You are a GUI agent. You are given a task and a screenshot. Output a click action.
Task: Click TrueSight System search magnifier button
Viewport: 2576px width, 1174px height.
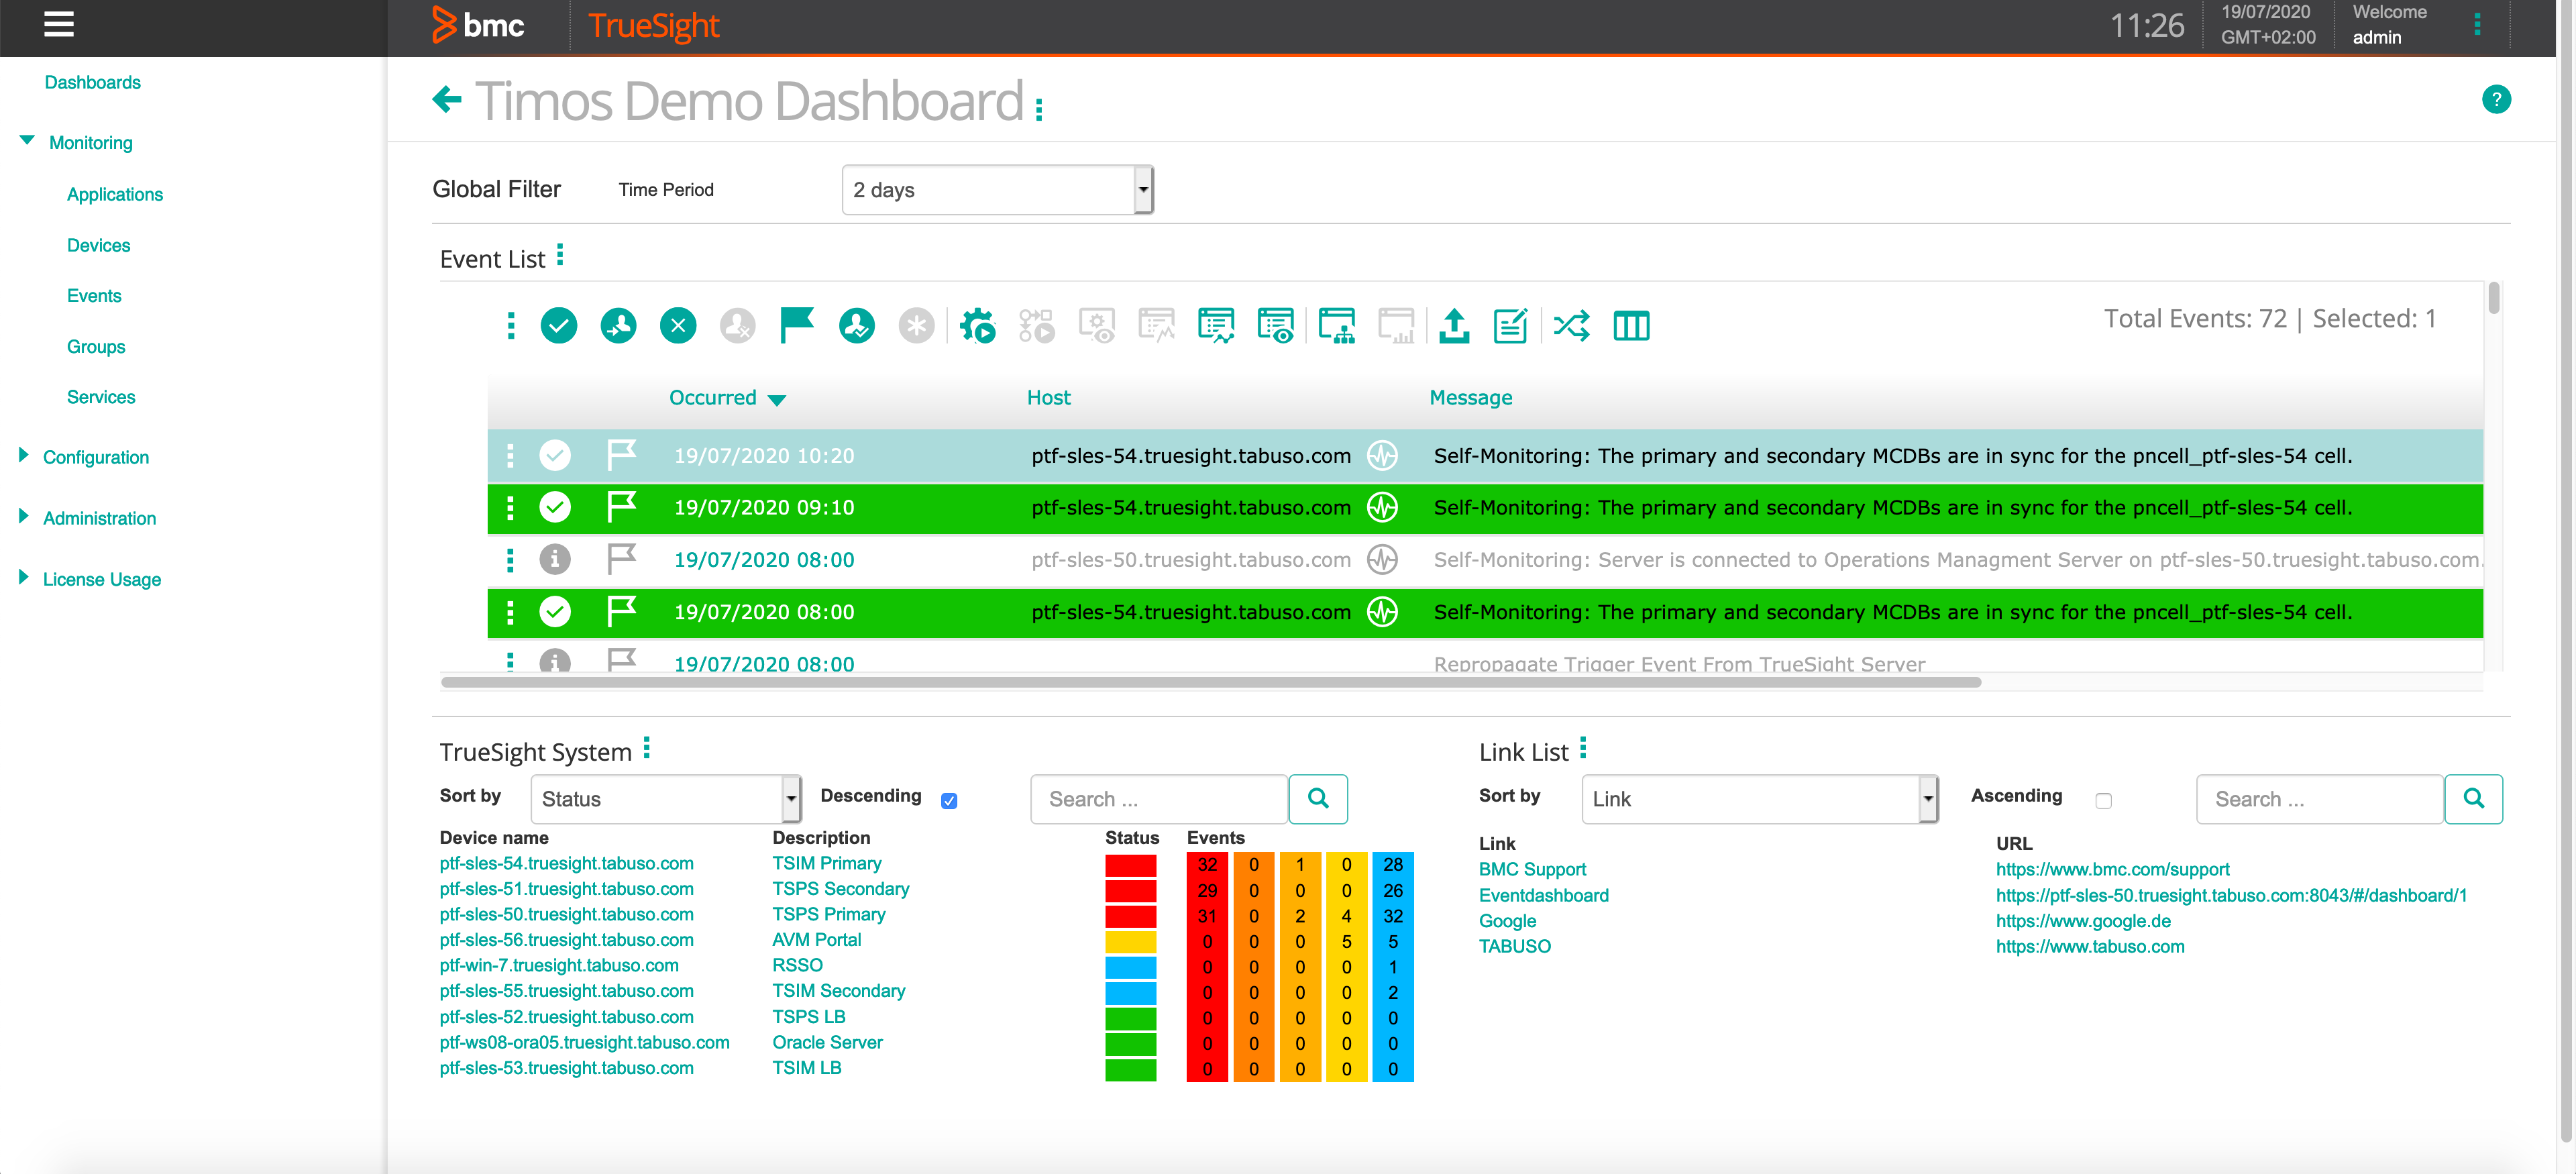click(1318, 798)
